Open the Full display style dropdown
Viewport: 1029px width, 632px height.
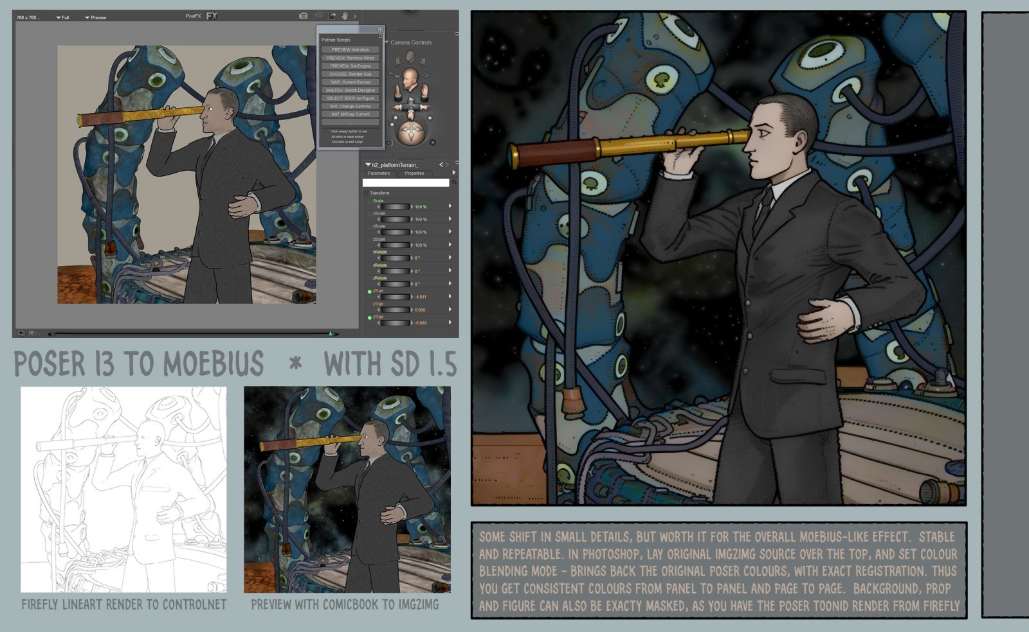tap(62, 17)
